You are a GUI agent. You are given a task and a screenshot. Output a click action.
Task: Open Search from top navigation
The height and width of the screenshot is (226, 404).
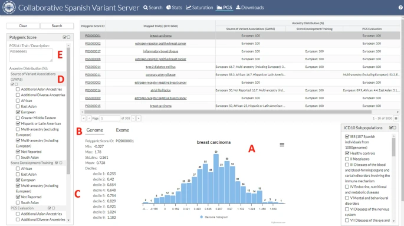(153, 8)
